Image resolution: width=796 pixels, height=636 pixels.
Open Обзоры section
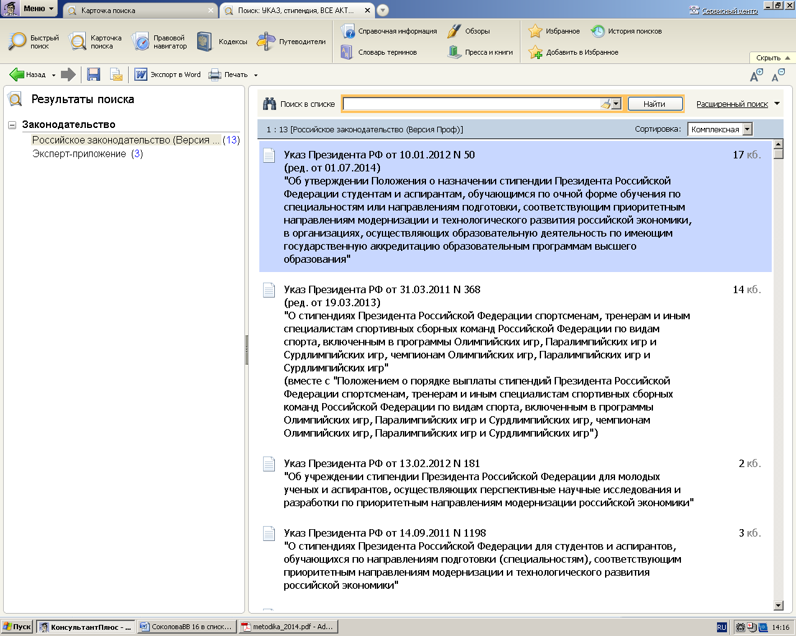468,31
